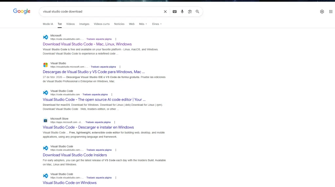Search by image with Lens icon

(x=190, y=11)
